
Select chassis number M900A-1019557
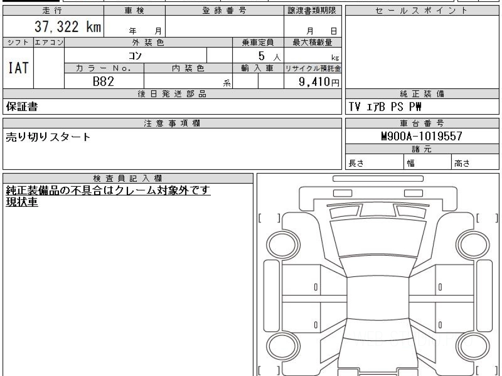click(x=422, y=136)
